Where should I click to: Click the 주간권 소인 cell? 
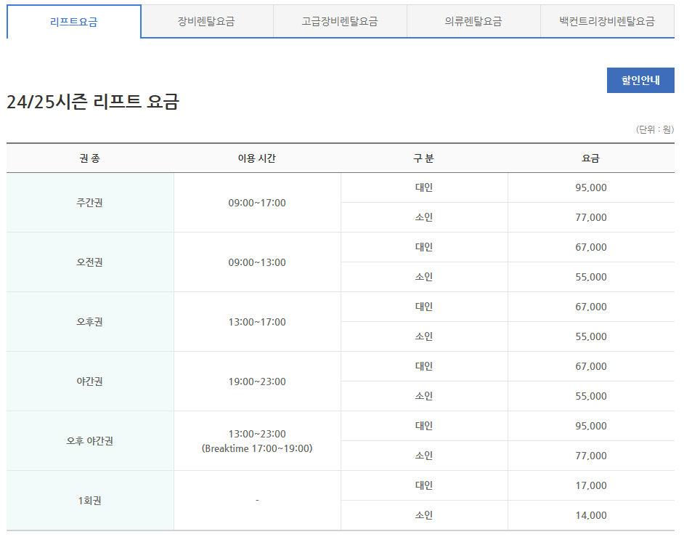point(423,217)
